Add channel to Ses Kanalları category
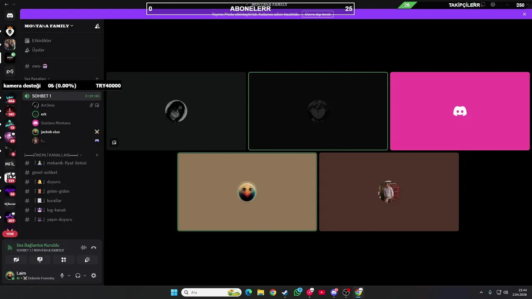The height and width of the screenshot is (299, 532). click(97, 78)
